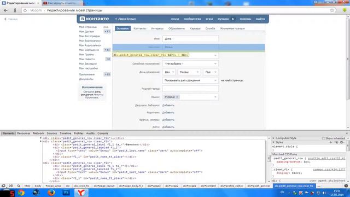Open Google Chrome from taskbar

tap(21, 193)
